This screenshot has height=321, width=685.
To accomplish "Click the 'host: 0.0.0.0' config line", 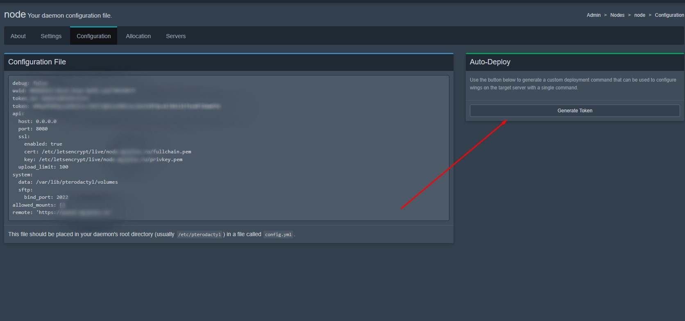I will coord(37,121).
